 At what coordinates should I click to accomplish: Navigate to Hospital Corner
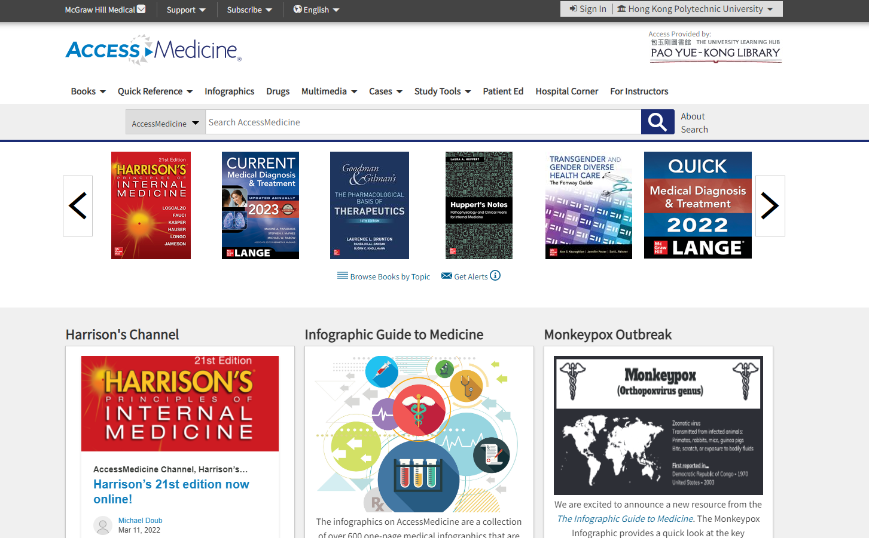point(567,91)
